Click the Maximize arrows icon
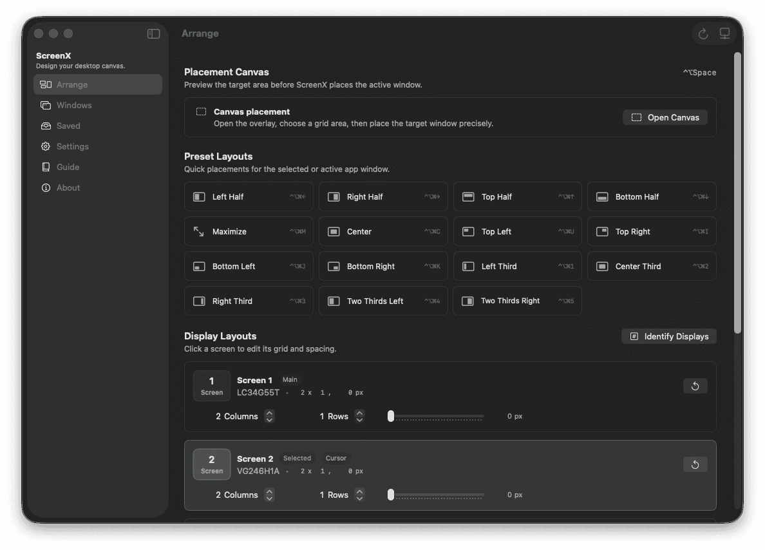The width and height of the screenshot is (765, 550). point(198,231)
